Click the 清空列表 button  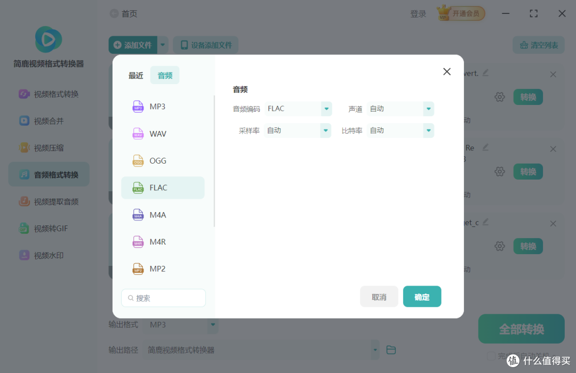[x=539, y=45]
